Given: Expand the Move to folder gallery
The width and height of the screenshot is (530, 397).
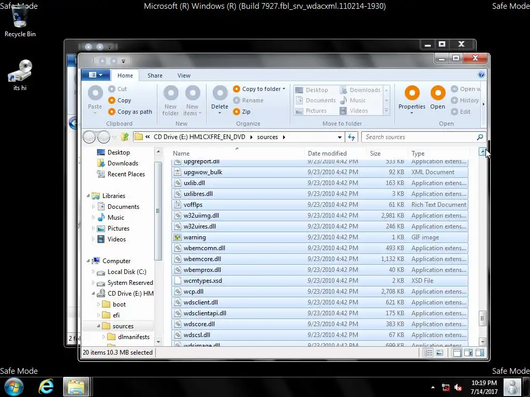Looking at the screenshot, I should point(386,111).
